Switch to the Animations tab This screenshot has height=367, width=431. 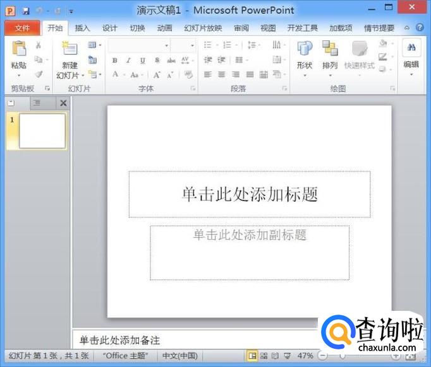click(164, 28)
